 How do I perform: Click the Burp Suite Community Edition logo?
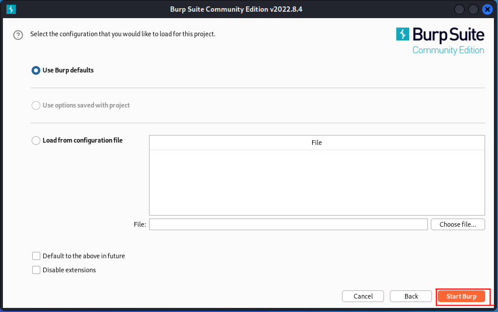pos(440,41)
